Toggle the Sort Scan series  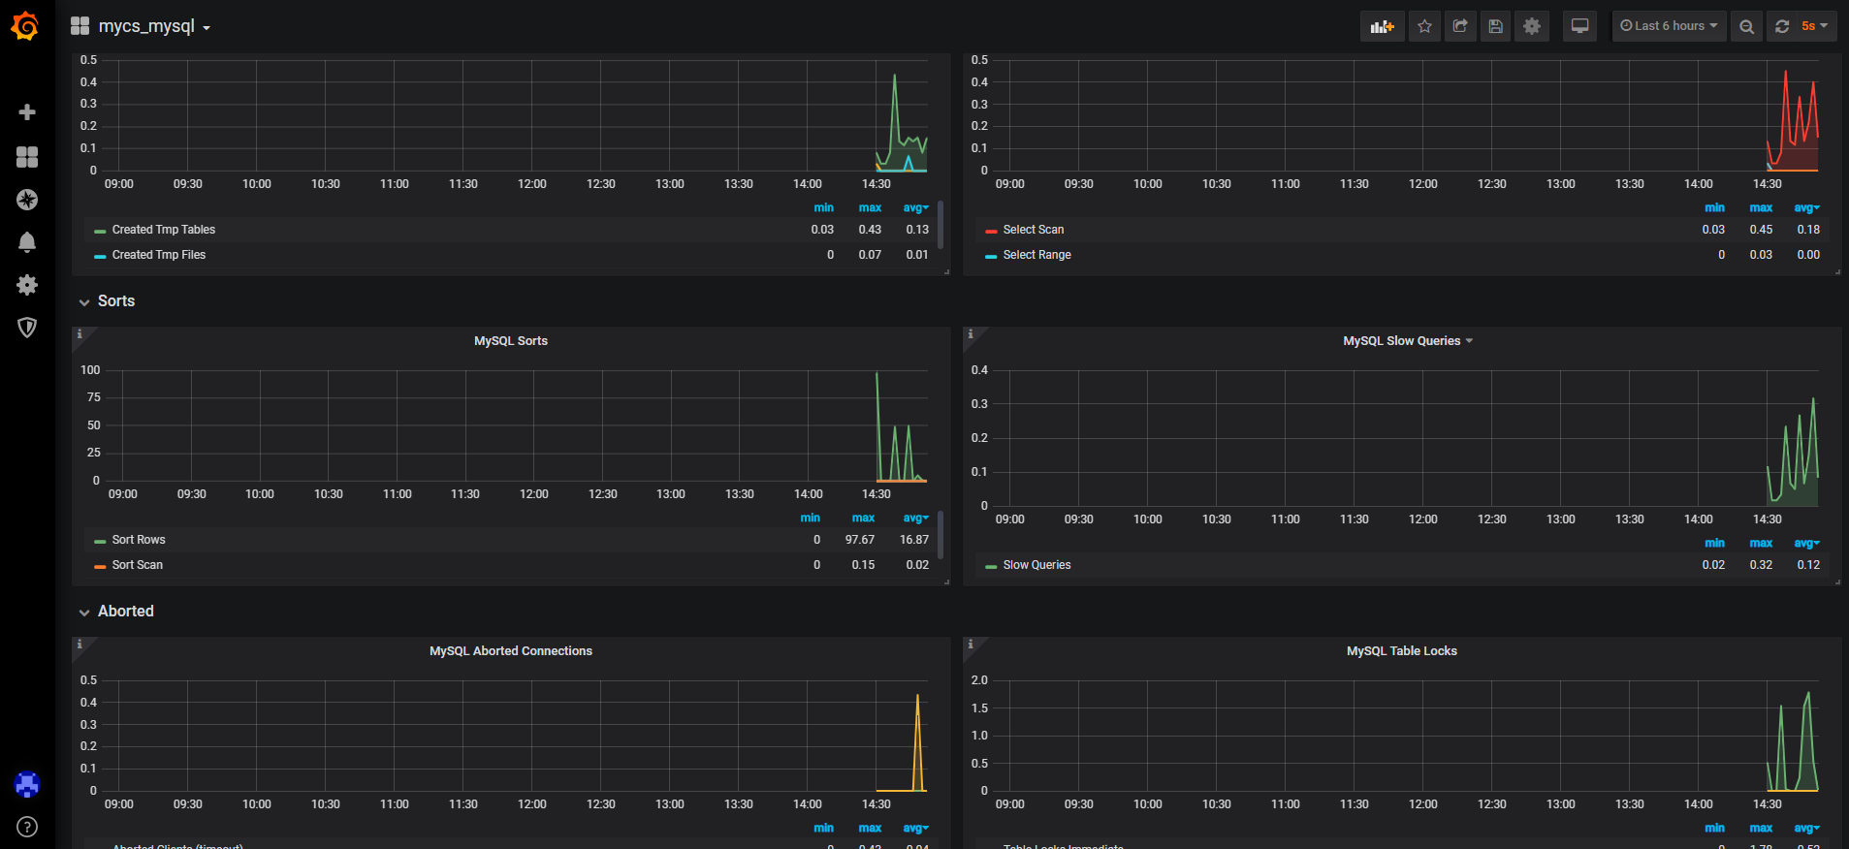pyautogui.click(x=137, y=565)
